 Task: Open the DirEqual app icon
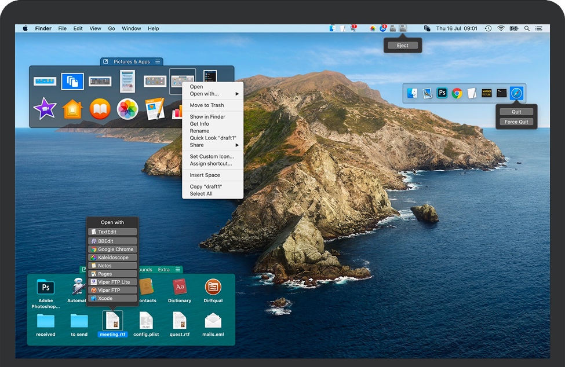(213, 288)
